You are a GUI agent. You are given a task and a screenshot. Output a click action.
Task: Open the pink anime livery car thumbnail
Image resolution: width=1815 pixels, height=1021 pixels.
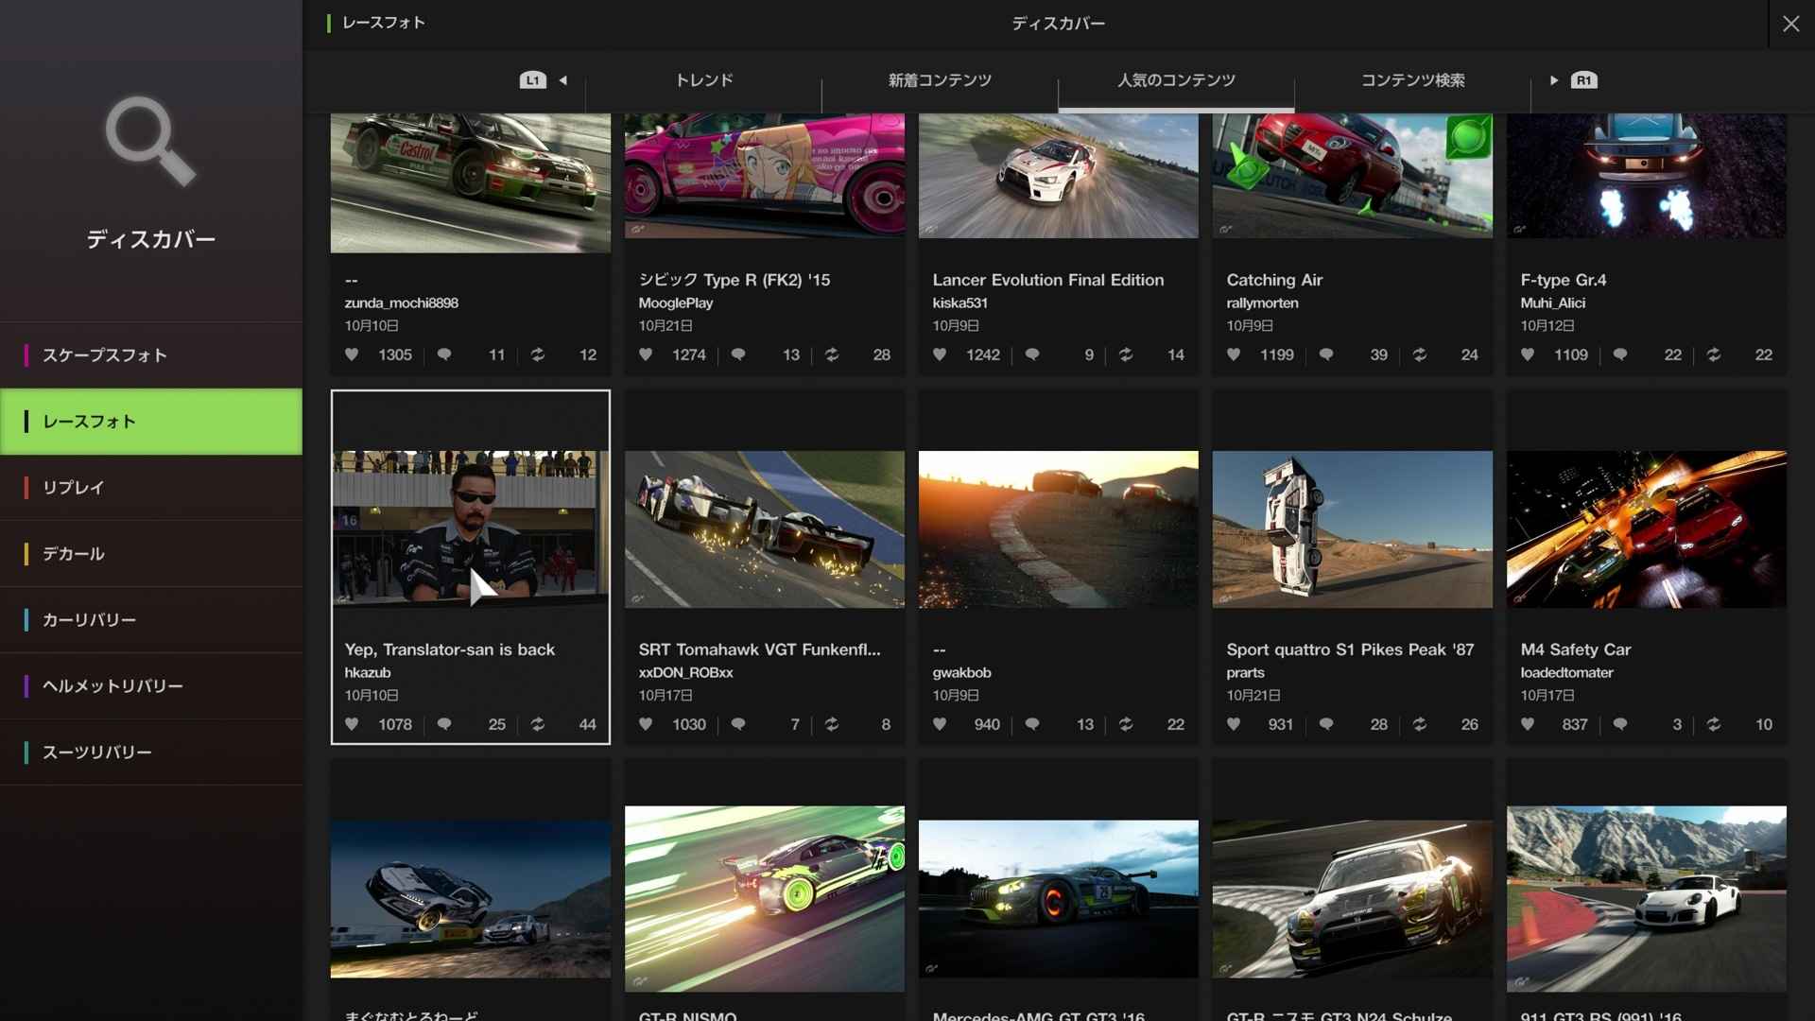tap(764, 176)
